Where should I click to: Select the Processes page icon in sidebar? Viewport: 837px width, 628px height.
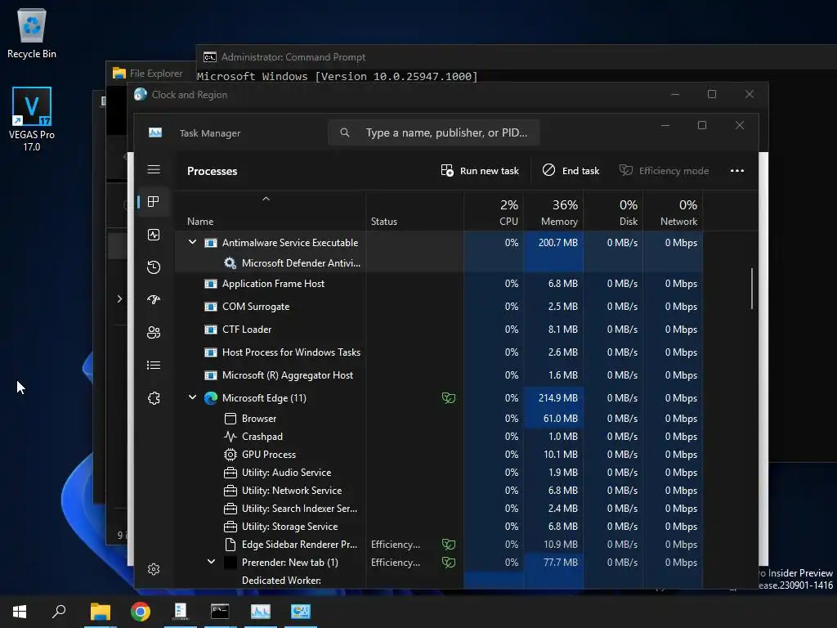154,202
